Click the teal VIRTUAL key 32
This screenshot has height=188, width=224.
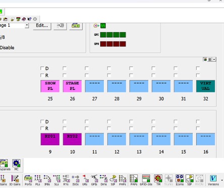[x=205, y=86]
